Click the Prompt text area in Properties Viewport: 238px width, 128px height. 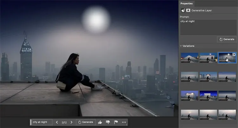(x=208, y=28)
